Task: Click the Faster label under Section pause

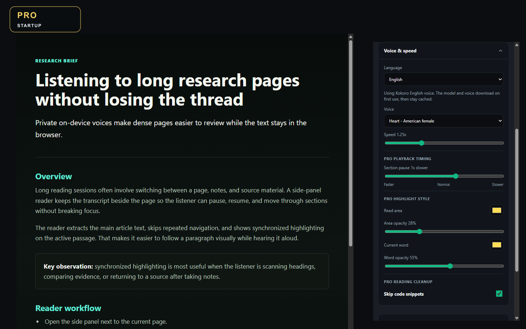Action: (x=389, y=185)
